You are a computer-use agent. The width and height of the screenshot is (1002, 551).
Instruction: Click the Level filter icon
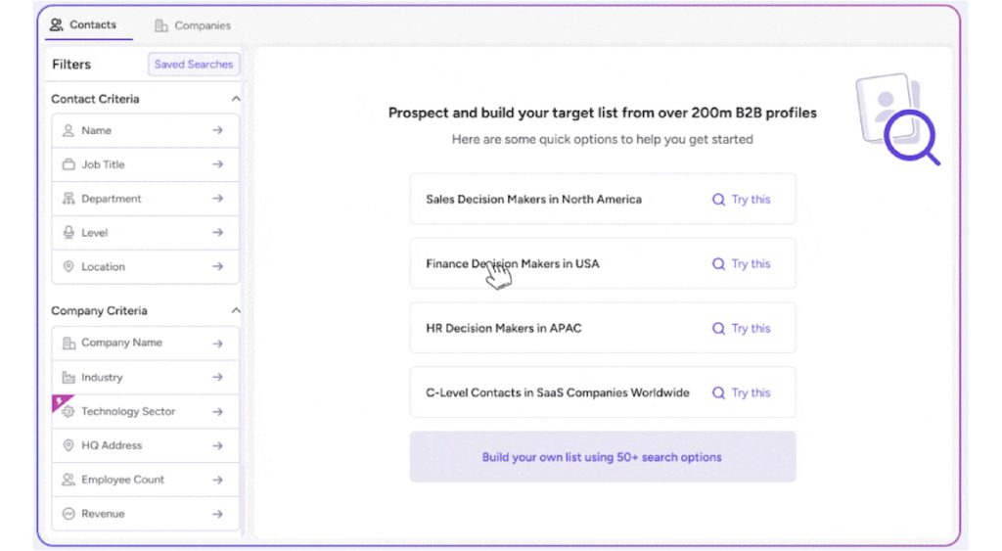click(68, 233)
